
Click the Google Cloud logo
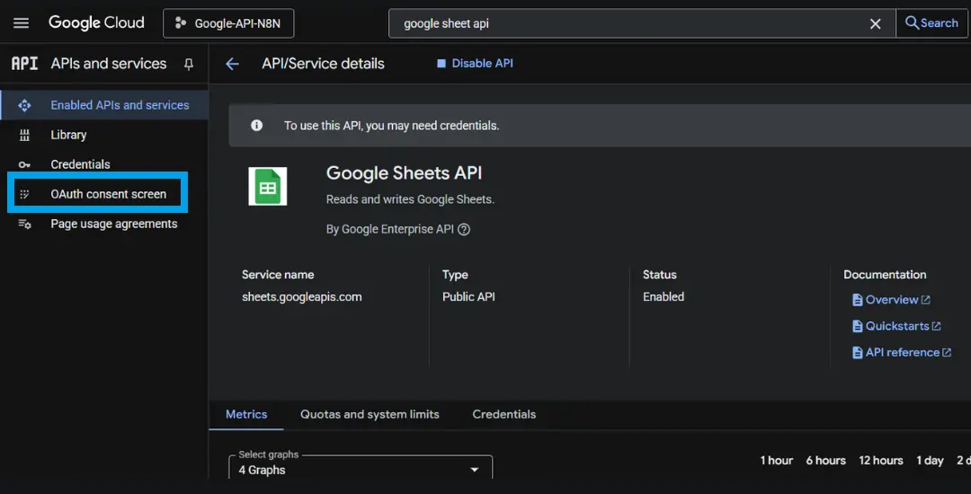pyautogui.click(x=96, y=22)
